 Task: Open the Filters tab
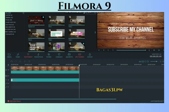(49, 55)
